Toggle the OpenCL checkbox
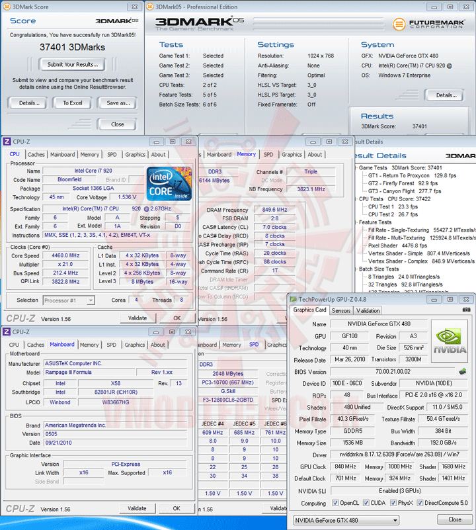476x530 pixels. [335, 503]
